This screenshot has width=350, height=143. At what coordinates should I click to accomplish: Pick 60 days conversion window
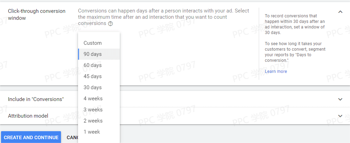tap(93, 65)
